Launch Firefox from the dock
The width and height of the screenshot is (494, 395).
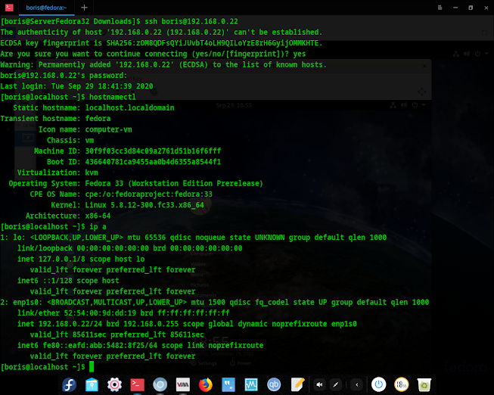[x=206, y=384]
